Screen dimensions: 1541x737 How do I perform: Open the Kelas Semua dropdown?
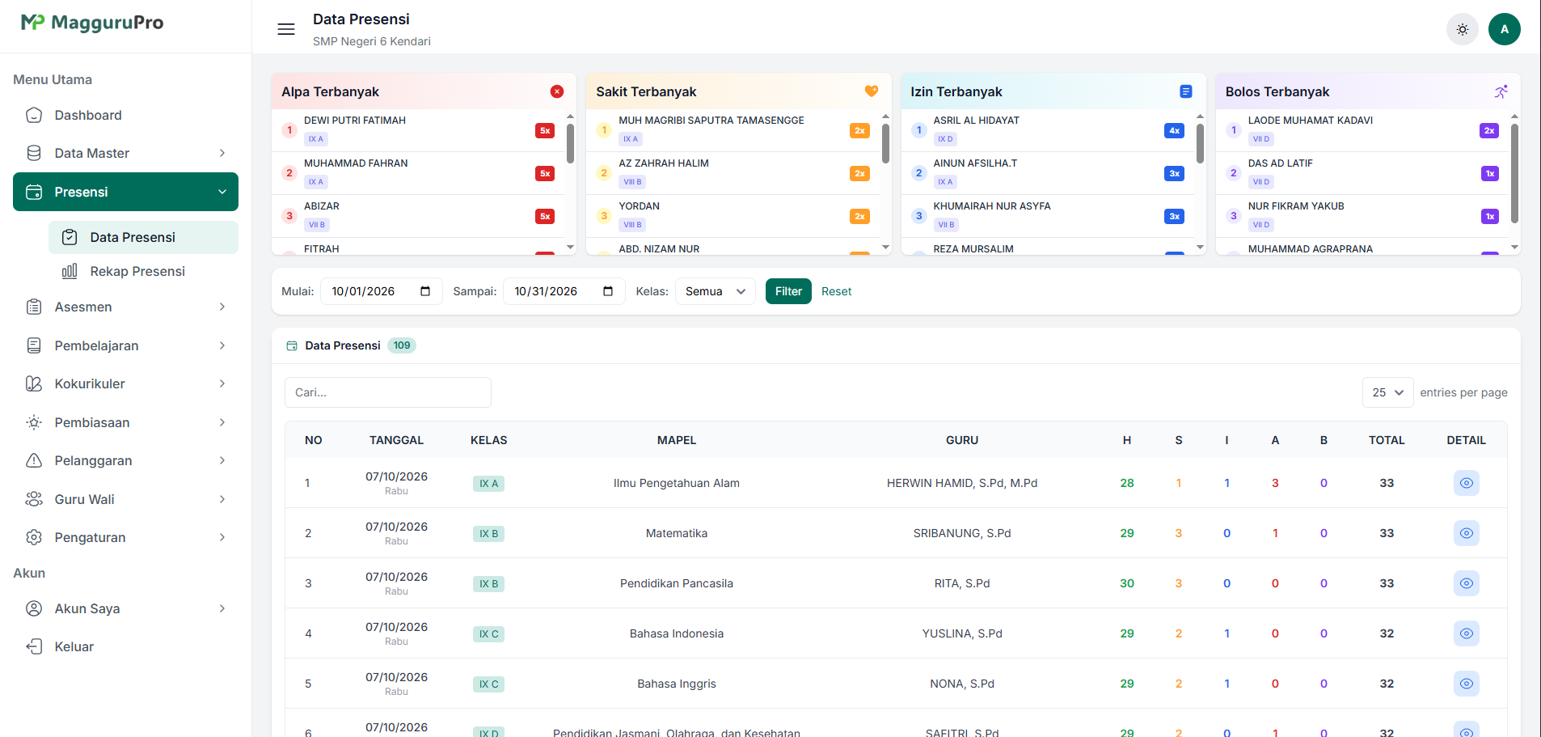716,291
